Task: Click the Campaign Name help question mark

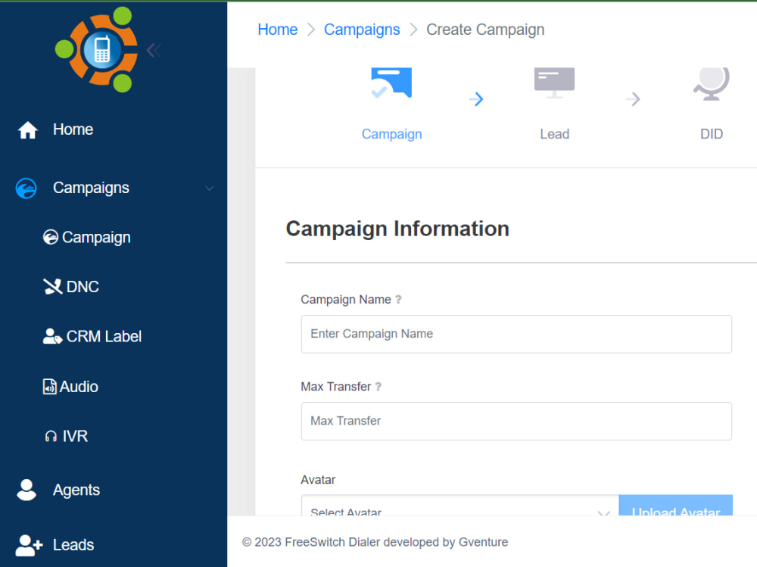Action: (399, 300)
